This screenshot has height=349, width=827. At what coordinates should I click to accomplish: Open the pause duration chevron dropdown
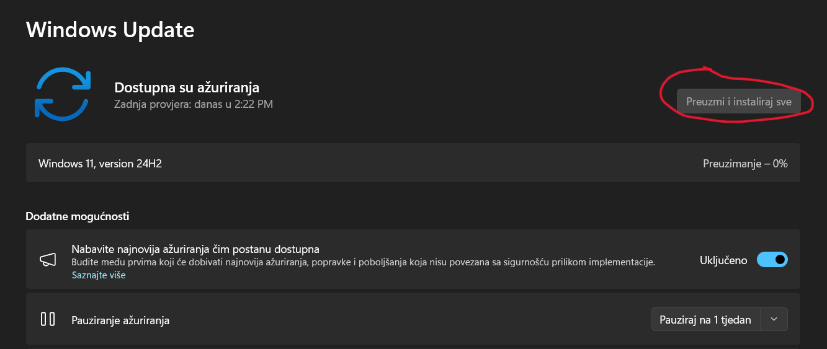coord(774,319)
